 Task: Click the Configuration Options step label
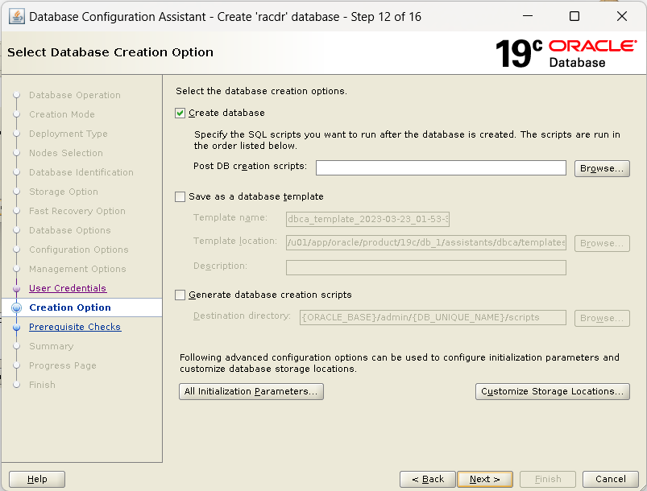click(79, 250)
